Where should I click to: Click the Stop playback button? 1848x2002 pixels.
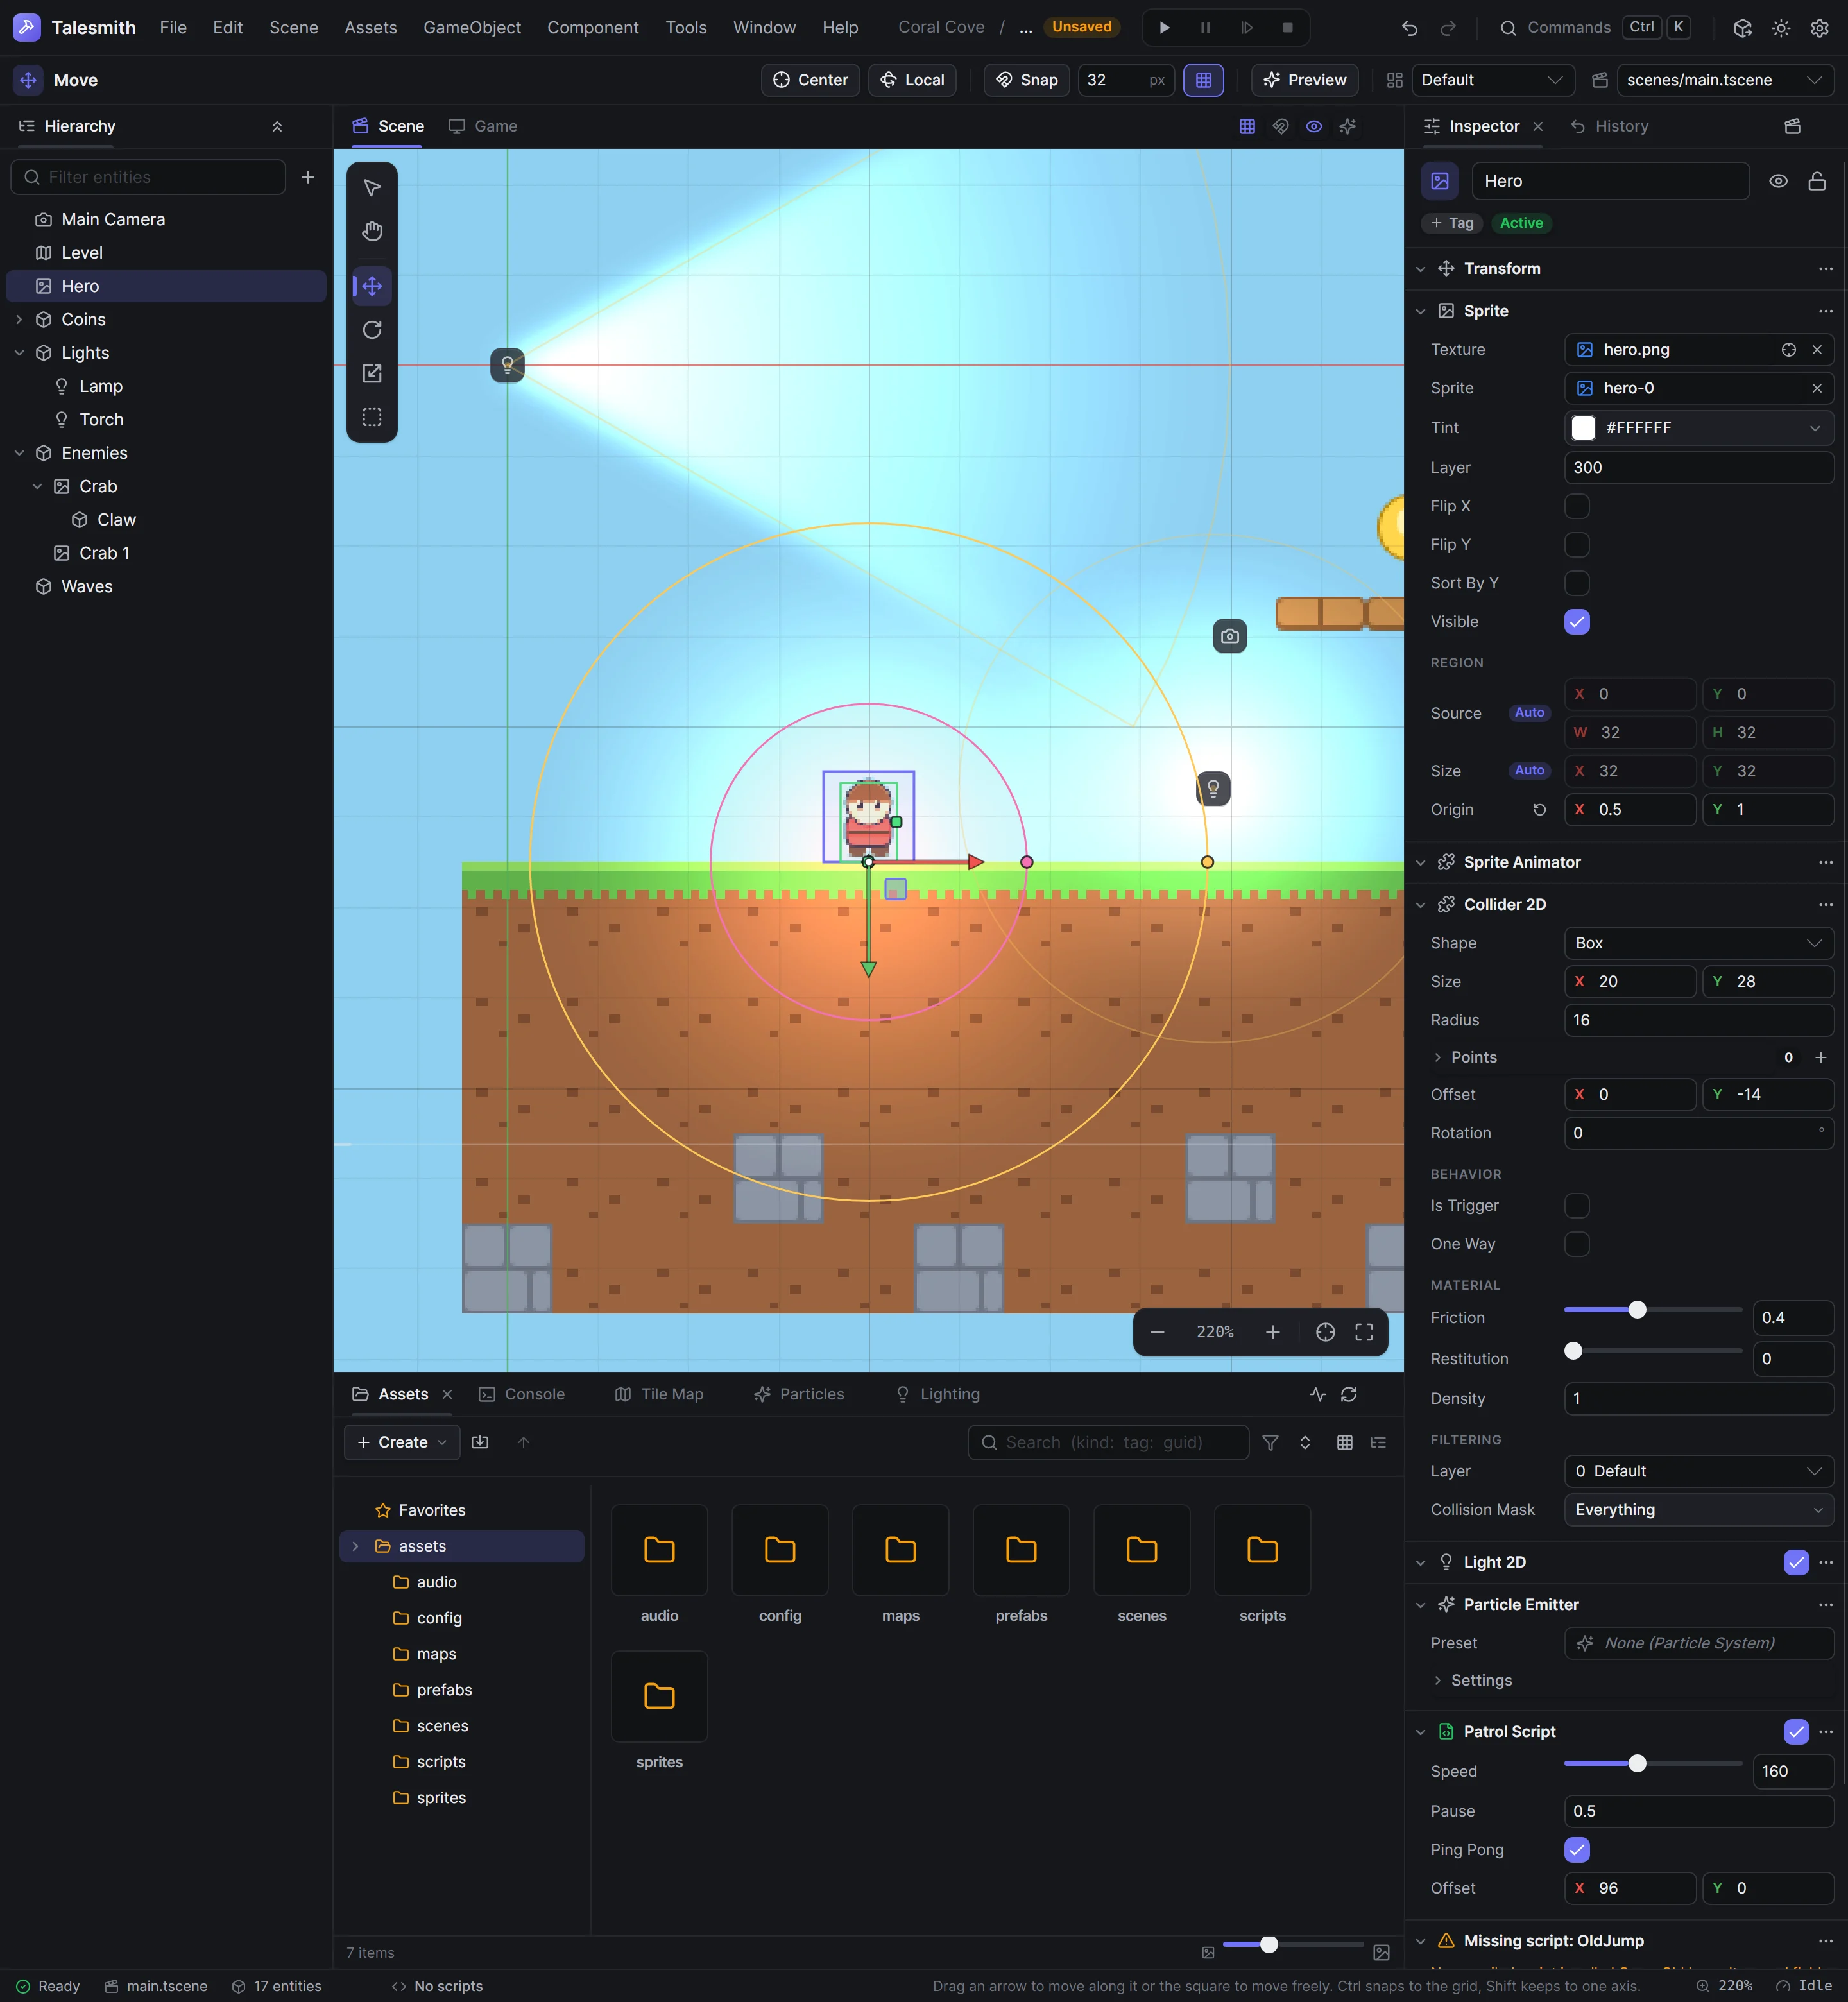[x=1288, y=28]
